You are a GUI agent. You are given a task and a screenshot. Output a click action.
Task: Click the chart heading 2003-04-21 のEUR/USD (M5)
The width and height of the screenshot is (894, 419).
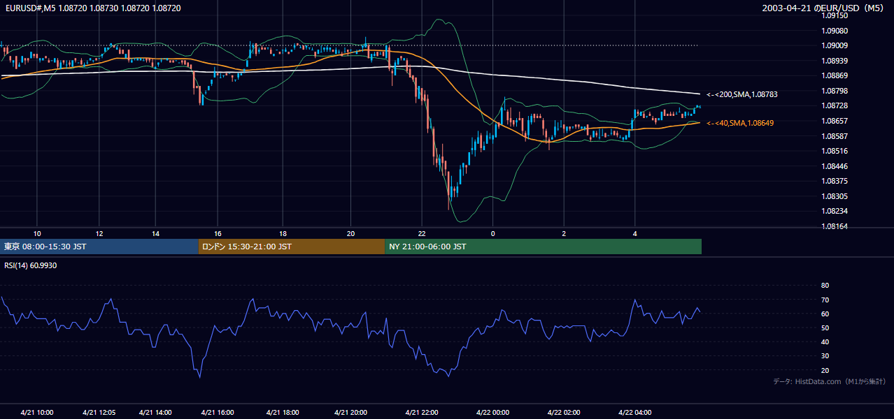(823, 8)
